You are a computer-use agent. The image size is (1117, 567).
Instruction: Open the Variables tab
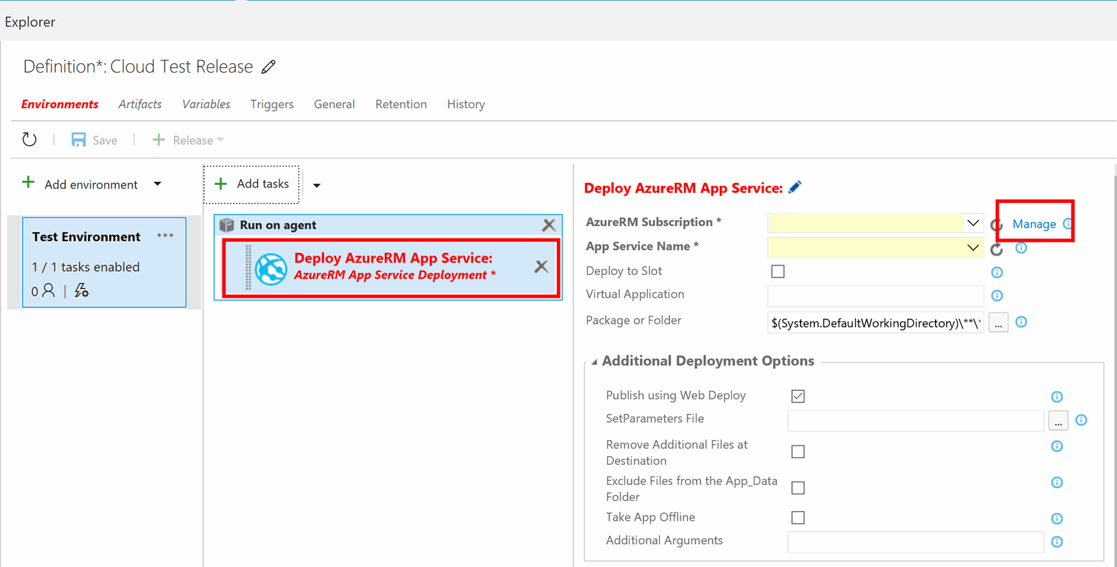pos(206,104)
